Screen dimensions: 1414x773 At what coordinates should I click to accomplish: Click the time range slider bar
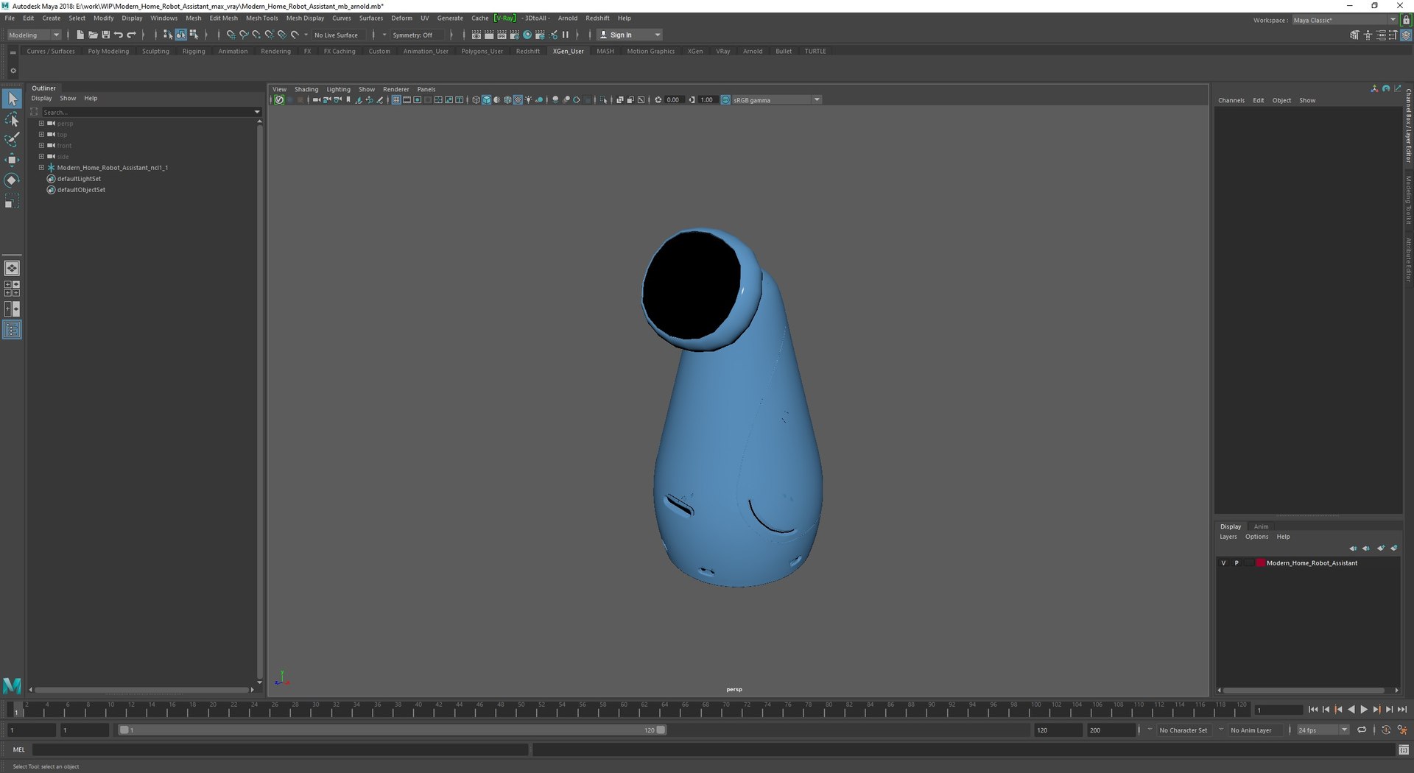pos(393,730)
